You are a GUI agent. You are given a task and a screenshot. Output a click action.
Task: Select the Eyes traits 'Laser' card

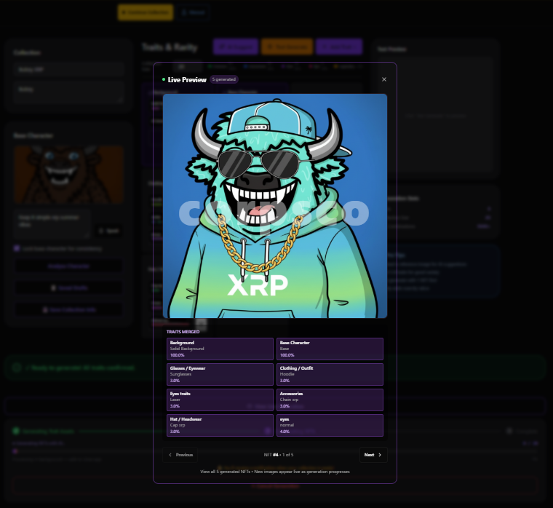[x=220, y=400]
